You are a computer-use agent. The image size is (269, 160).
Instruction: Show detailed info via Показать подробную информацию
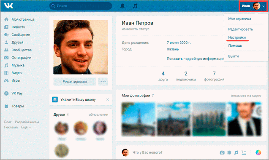point(196,59)
